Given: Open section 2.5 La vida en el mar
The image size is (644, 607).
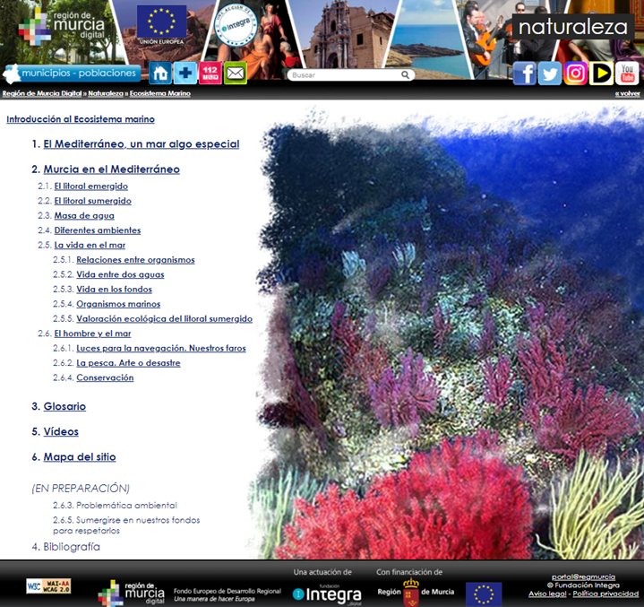Looking at the screenshot, I should [x=90, y=245].
